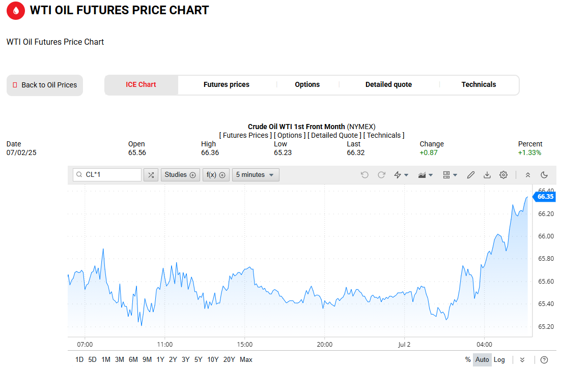
Task: Undo the last chart action
Action: 364,175
